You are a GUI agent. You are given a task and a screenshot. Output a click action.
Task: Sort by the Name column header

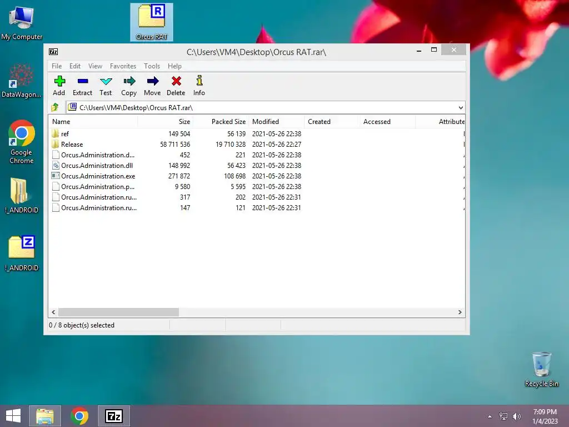pyautogui.click(x=93, y=122)
